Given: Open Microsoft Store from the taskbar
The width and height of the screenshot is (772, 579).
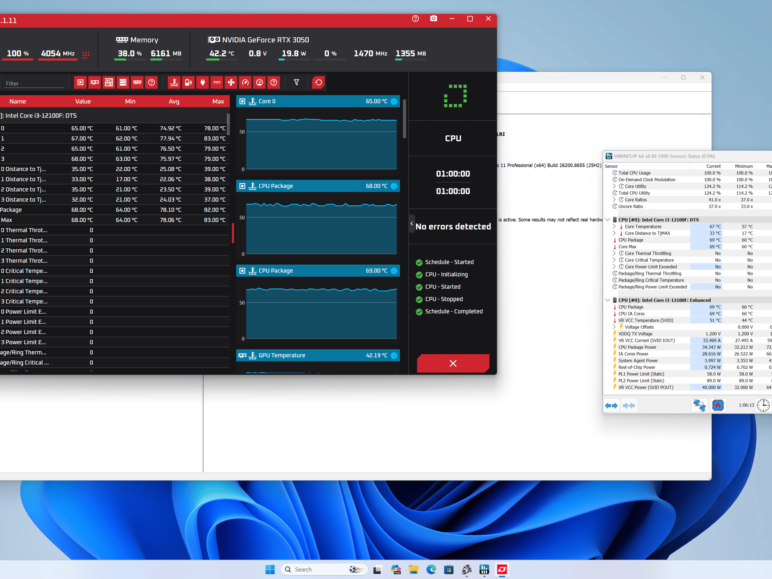Looking at the screenshot, I should coord(449,570).
